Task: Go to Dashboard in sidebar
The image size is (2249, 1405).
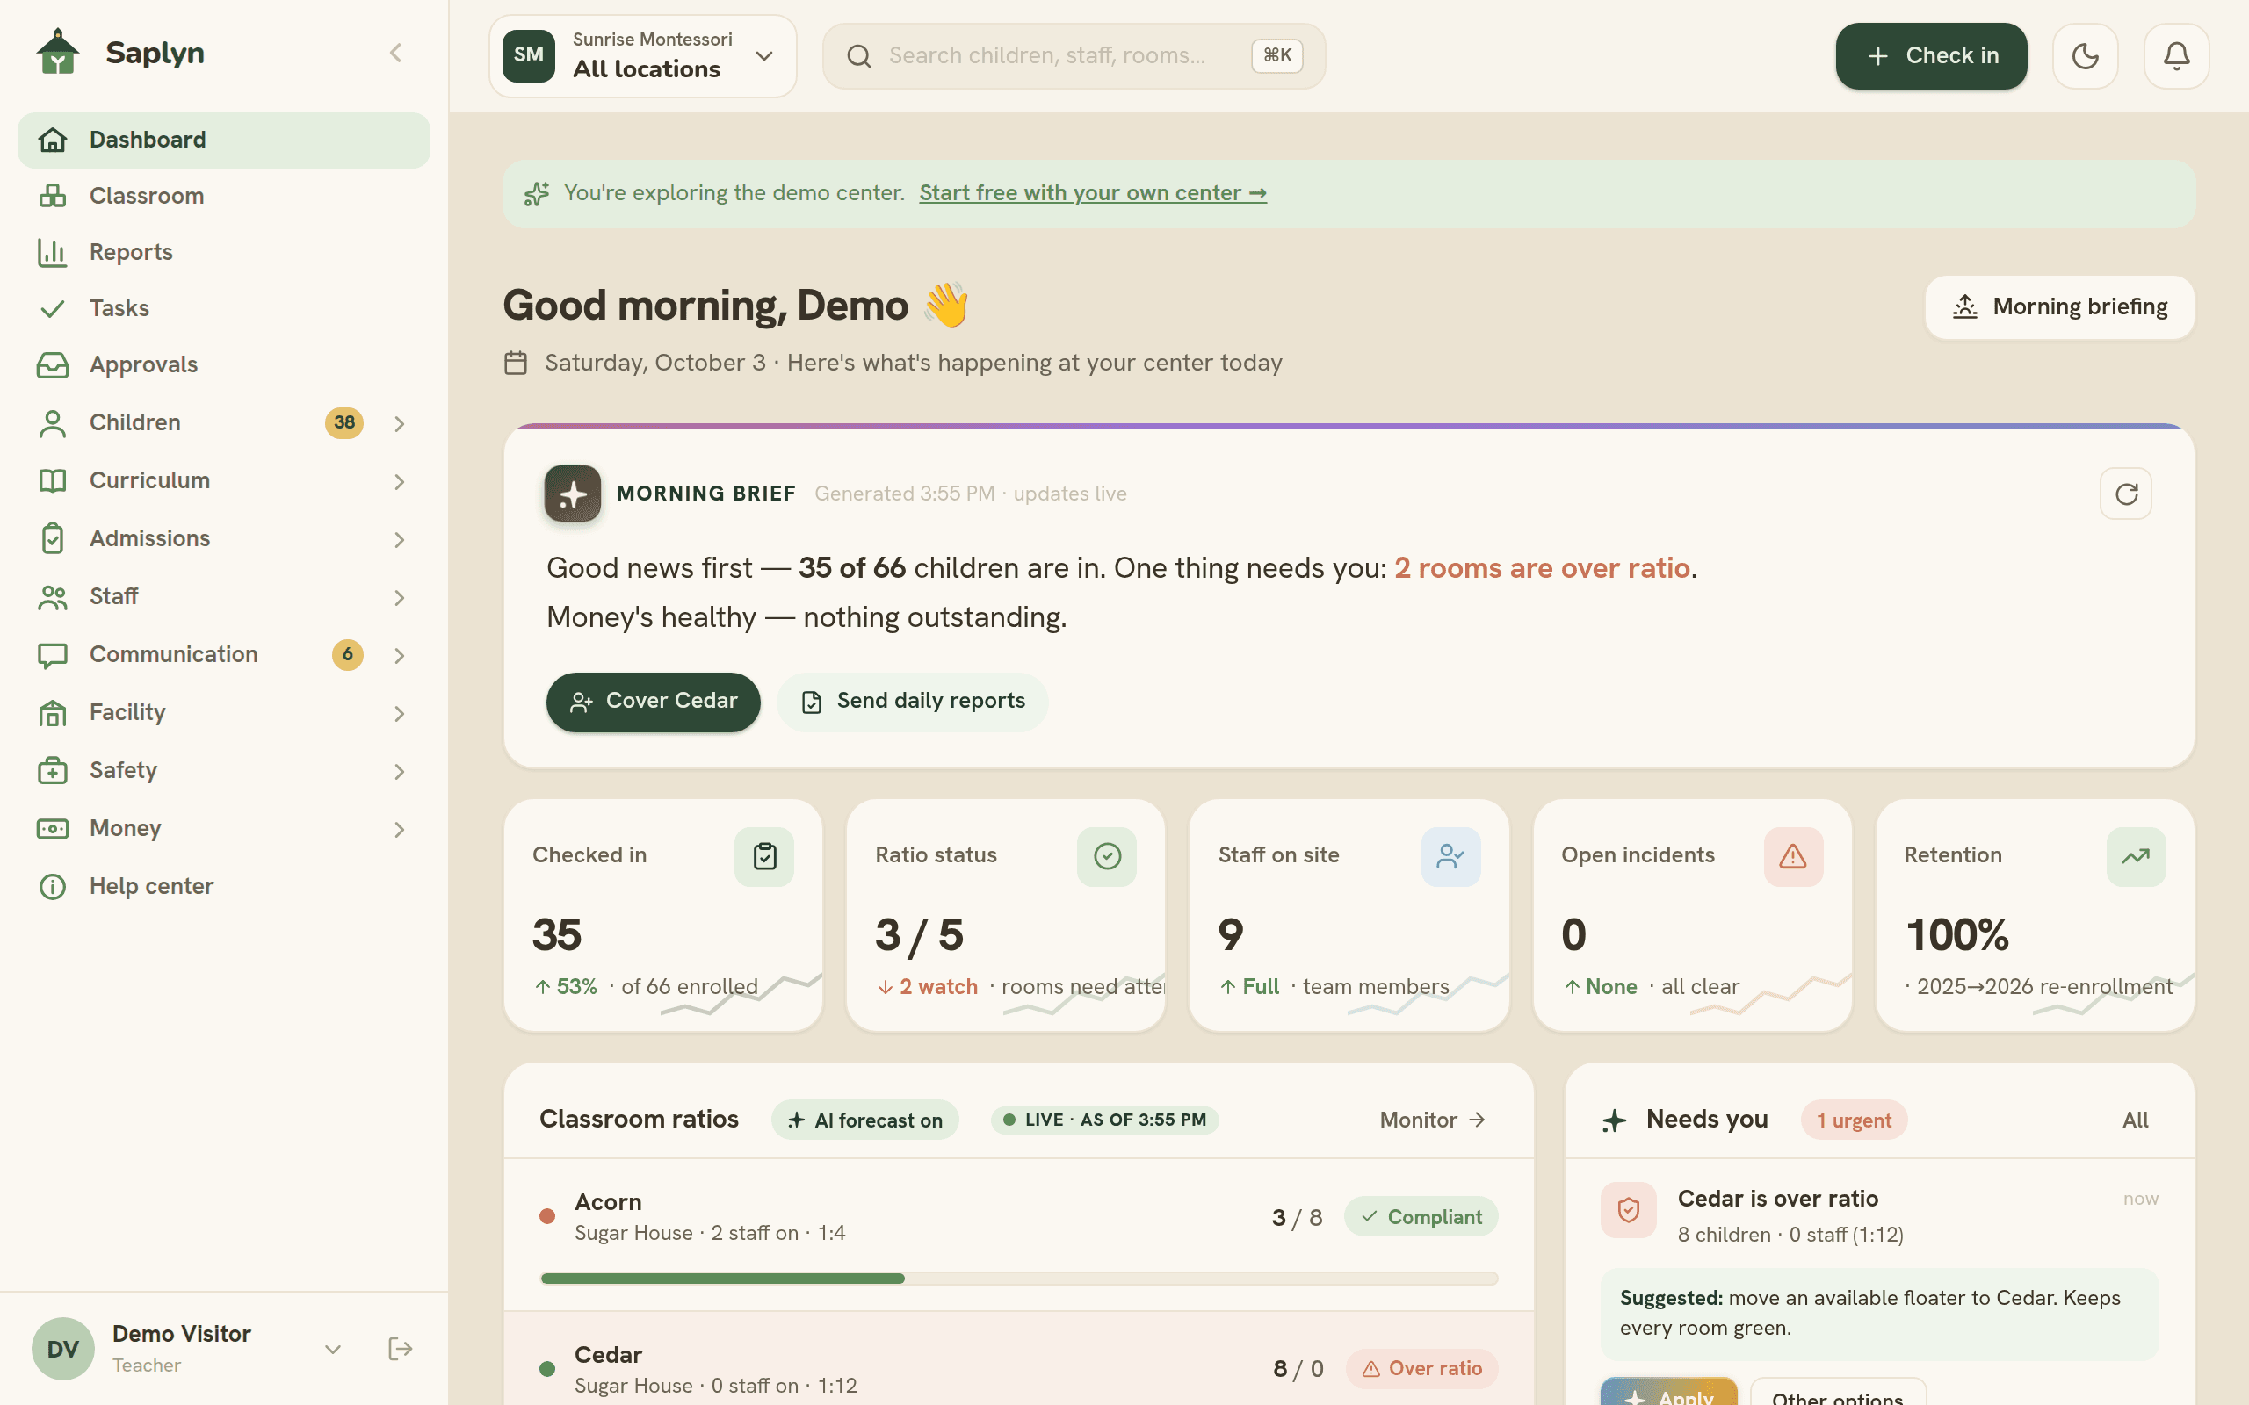Action: pyautogui.click(x=224, y=140)
